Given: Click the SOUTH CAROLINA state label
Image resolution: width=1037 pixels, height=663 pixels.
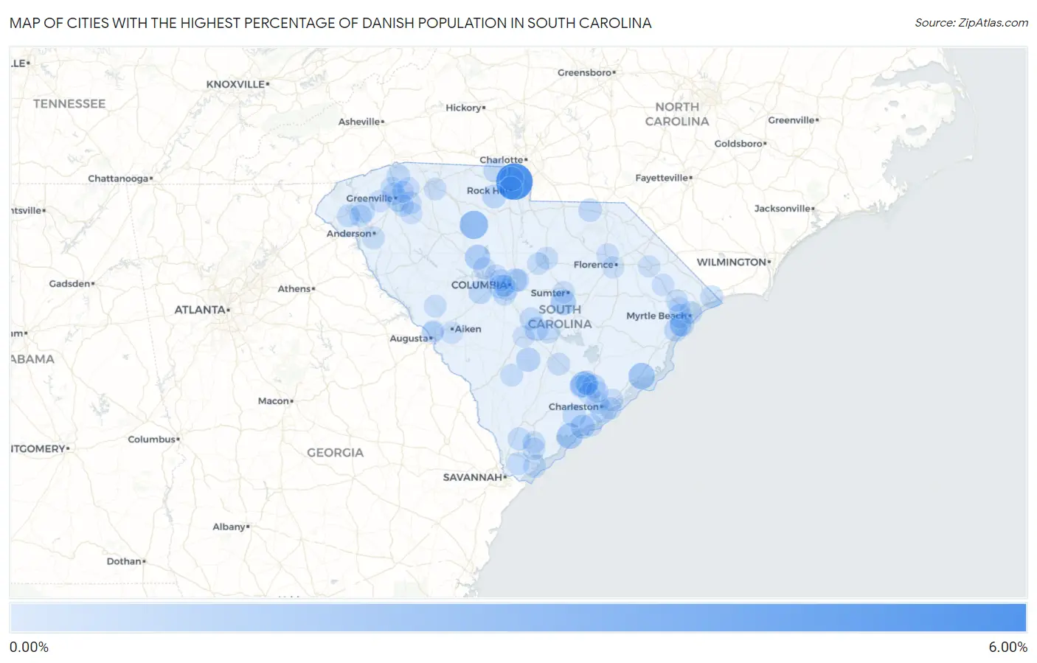Looking at the screenshot, I should point(560,317).
